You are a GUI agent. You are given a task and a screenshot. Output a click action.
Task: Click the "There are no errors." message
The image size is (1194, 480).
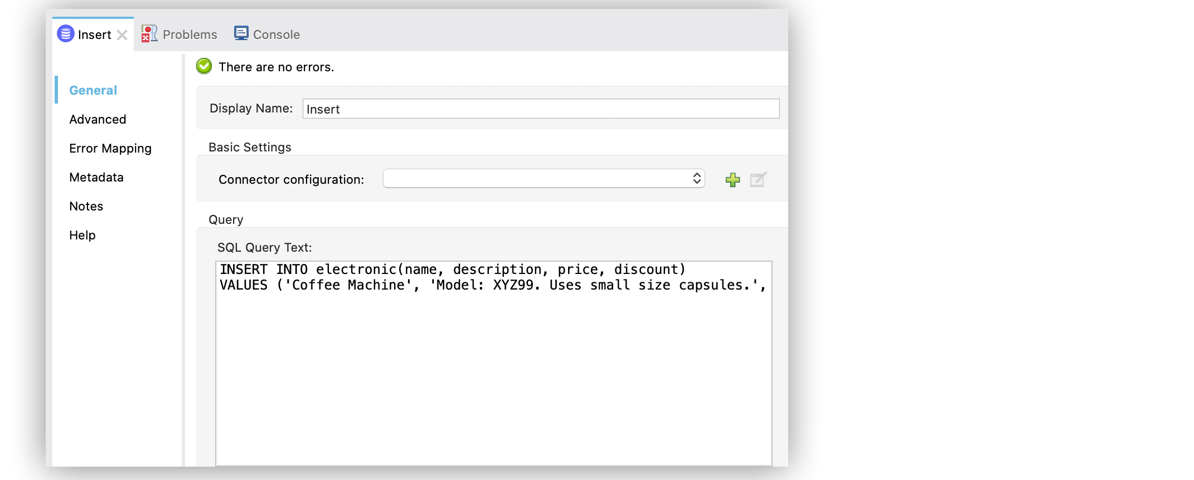(276, 67)
